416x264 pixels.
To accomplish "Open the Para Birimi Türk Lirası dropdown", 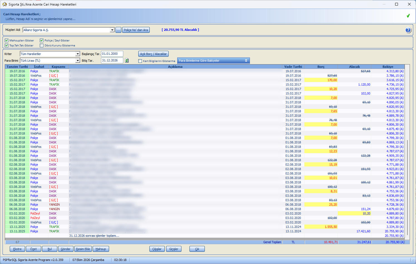I will tap(78, 61).
